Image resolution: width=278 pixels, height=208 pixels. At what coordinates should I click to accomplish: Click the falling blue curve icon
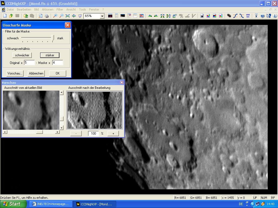pos(241,16)
